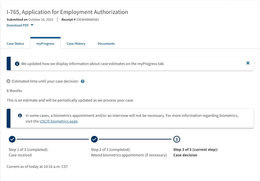Screen dimensions: 260x181
Task: Click the receipt number IOE9648680582
Action: (x=88, y=19)
